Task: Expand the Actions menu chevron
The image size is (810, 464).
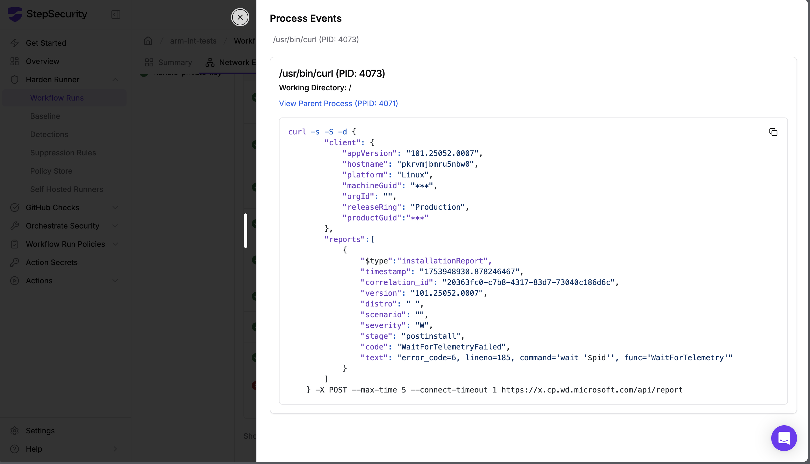Action: (x=115, y=280)
